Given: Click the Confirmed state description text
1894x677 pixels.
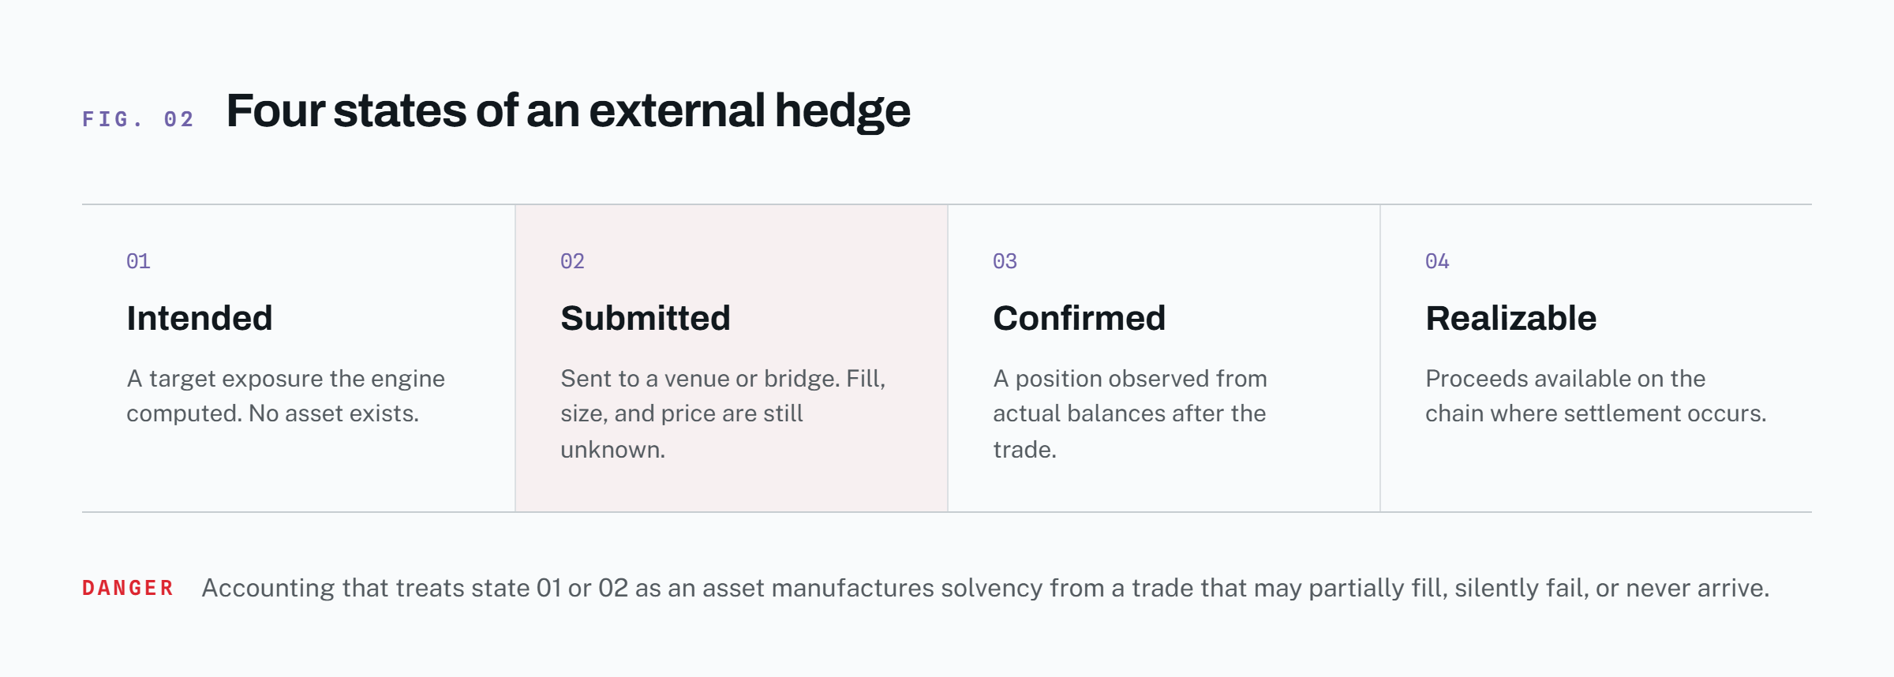Looking at the screenshot, I should point(1130,413).
